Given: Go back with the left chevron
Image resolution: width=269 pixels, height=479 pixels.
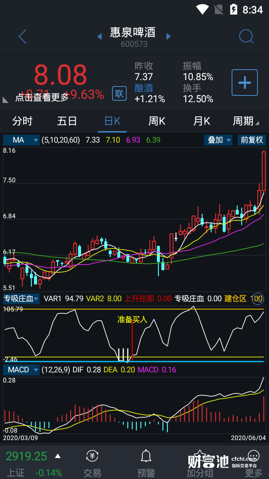Looking at the screenshot, I should pos(23,37).
